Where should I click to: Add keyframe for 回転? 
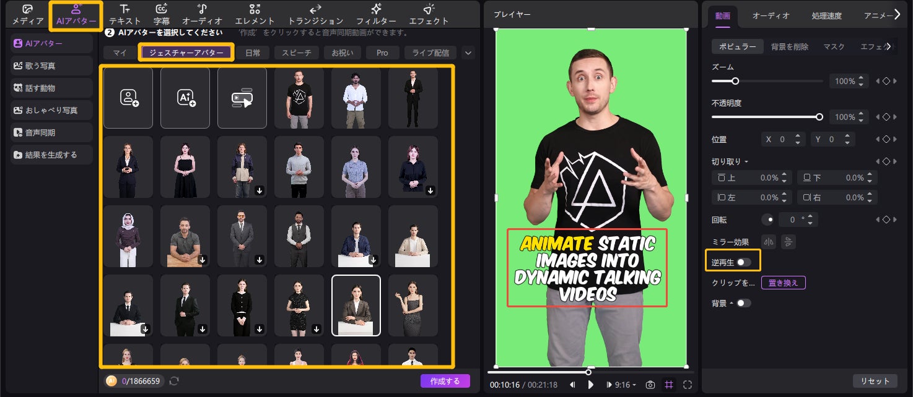(x=886, y=219)
